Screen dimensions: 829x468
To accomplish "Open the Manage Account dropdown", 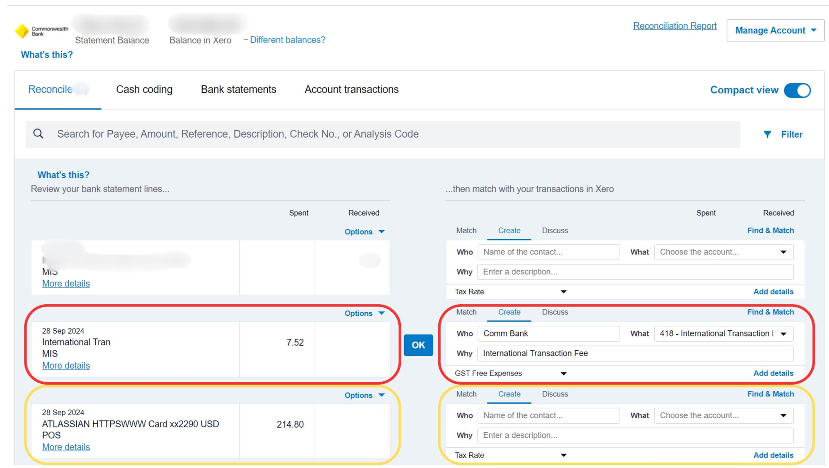I will click(775, 30).
